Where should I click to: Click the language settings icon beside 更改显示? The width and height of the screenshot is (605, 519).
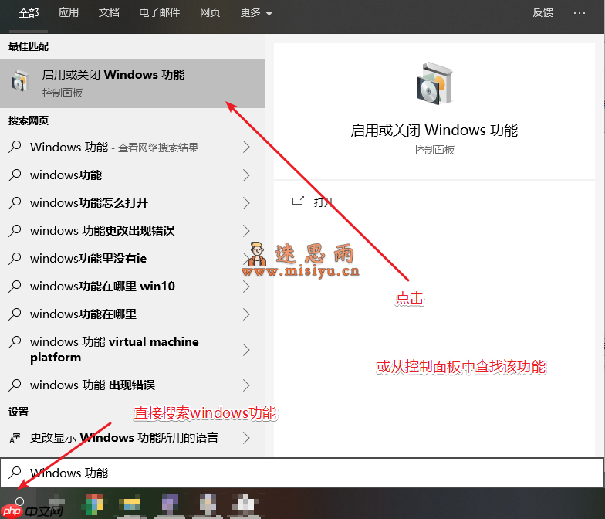click(x=15, y=438)
